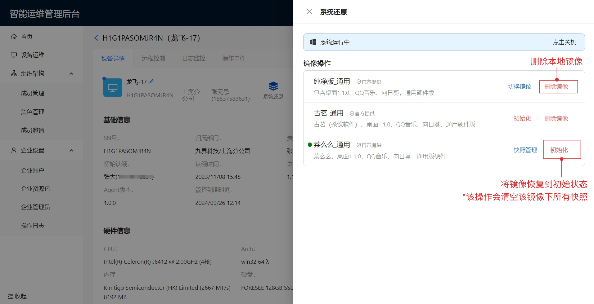Switch to the 远程控制 tab
The image size is (594, 304).
(153, 58)
